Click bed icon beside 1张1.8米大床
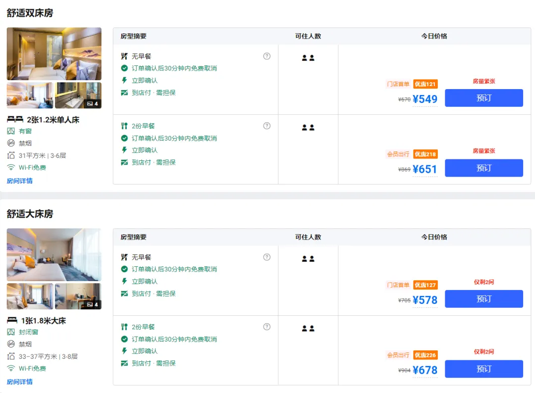 [x=12, y=320]
